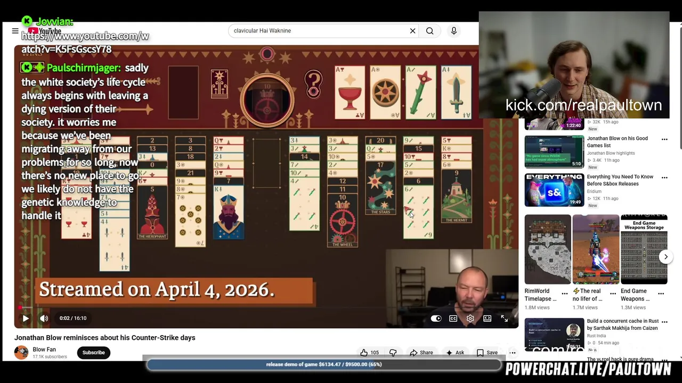682x383 pixels.
Task: Switch to theater mode
Action: [x=487, y=318]
